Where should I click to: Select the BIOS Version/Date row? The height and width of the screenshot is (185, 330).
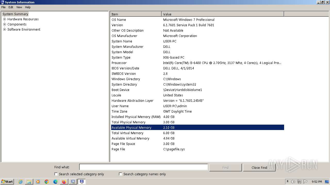(197, 68)
